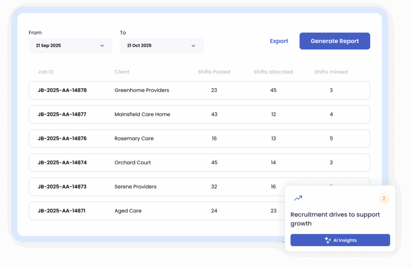Sort by Shifts missed column header
Viewport: 412px width, 268px height.
(331, 72)
